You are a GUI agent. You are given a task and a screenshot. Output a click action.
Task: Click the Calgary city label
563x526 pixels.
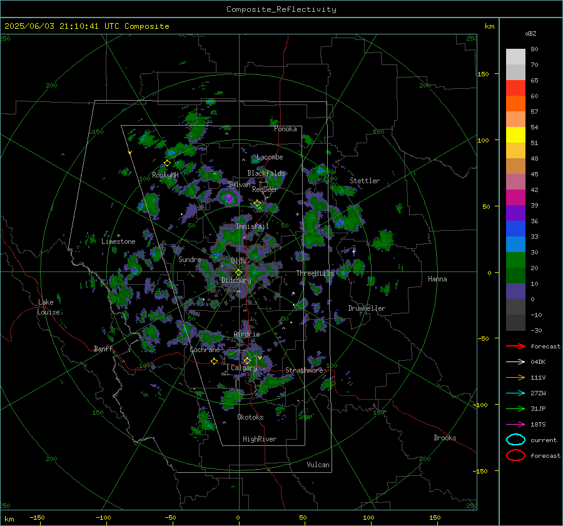244,368
